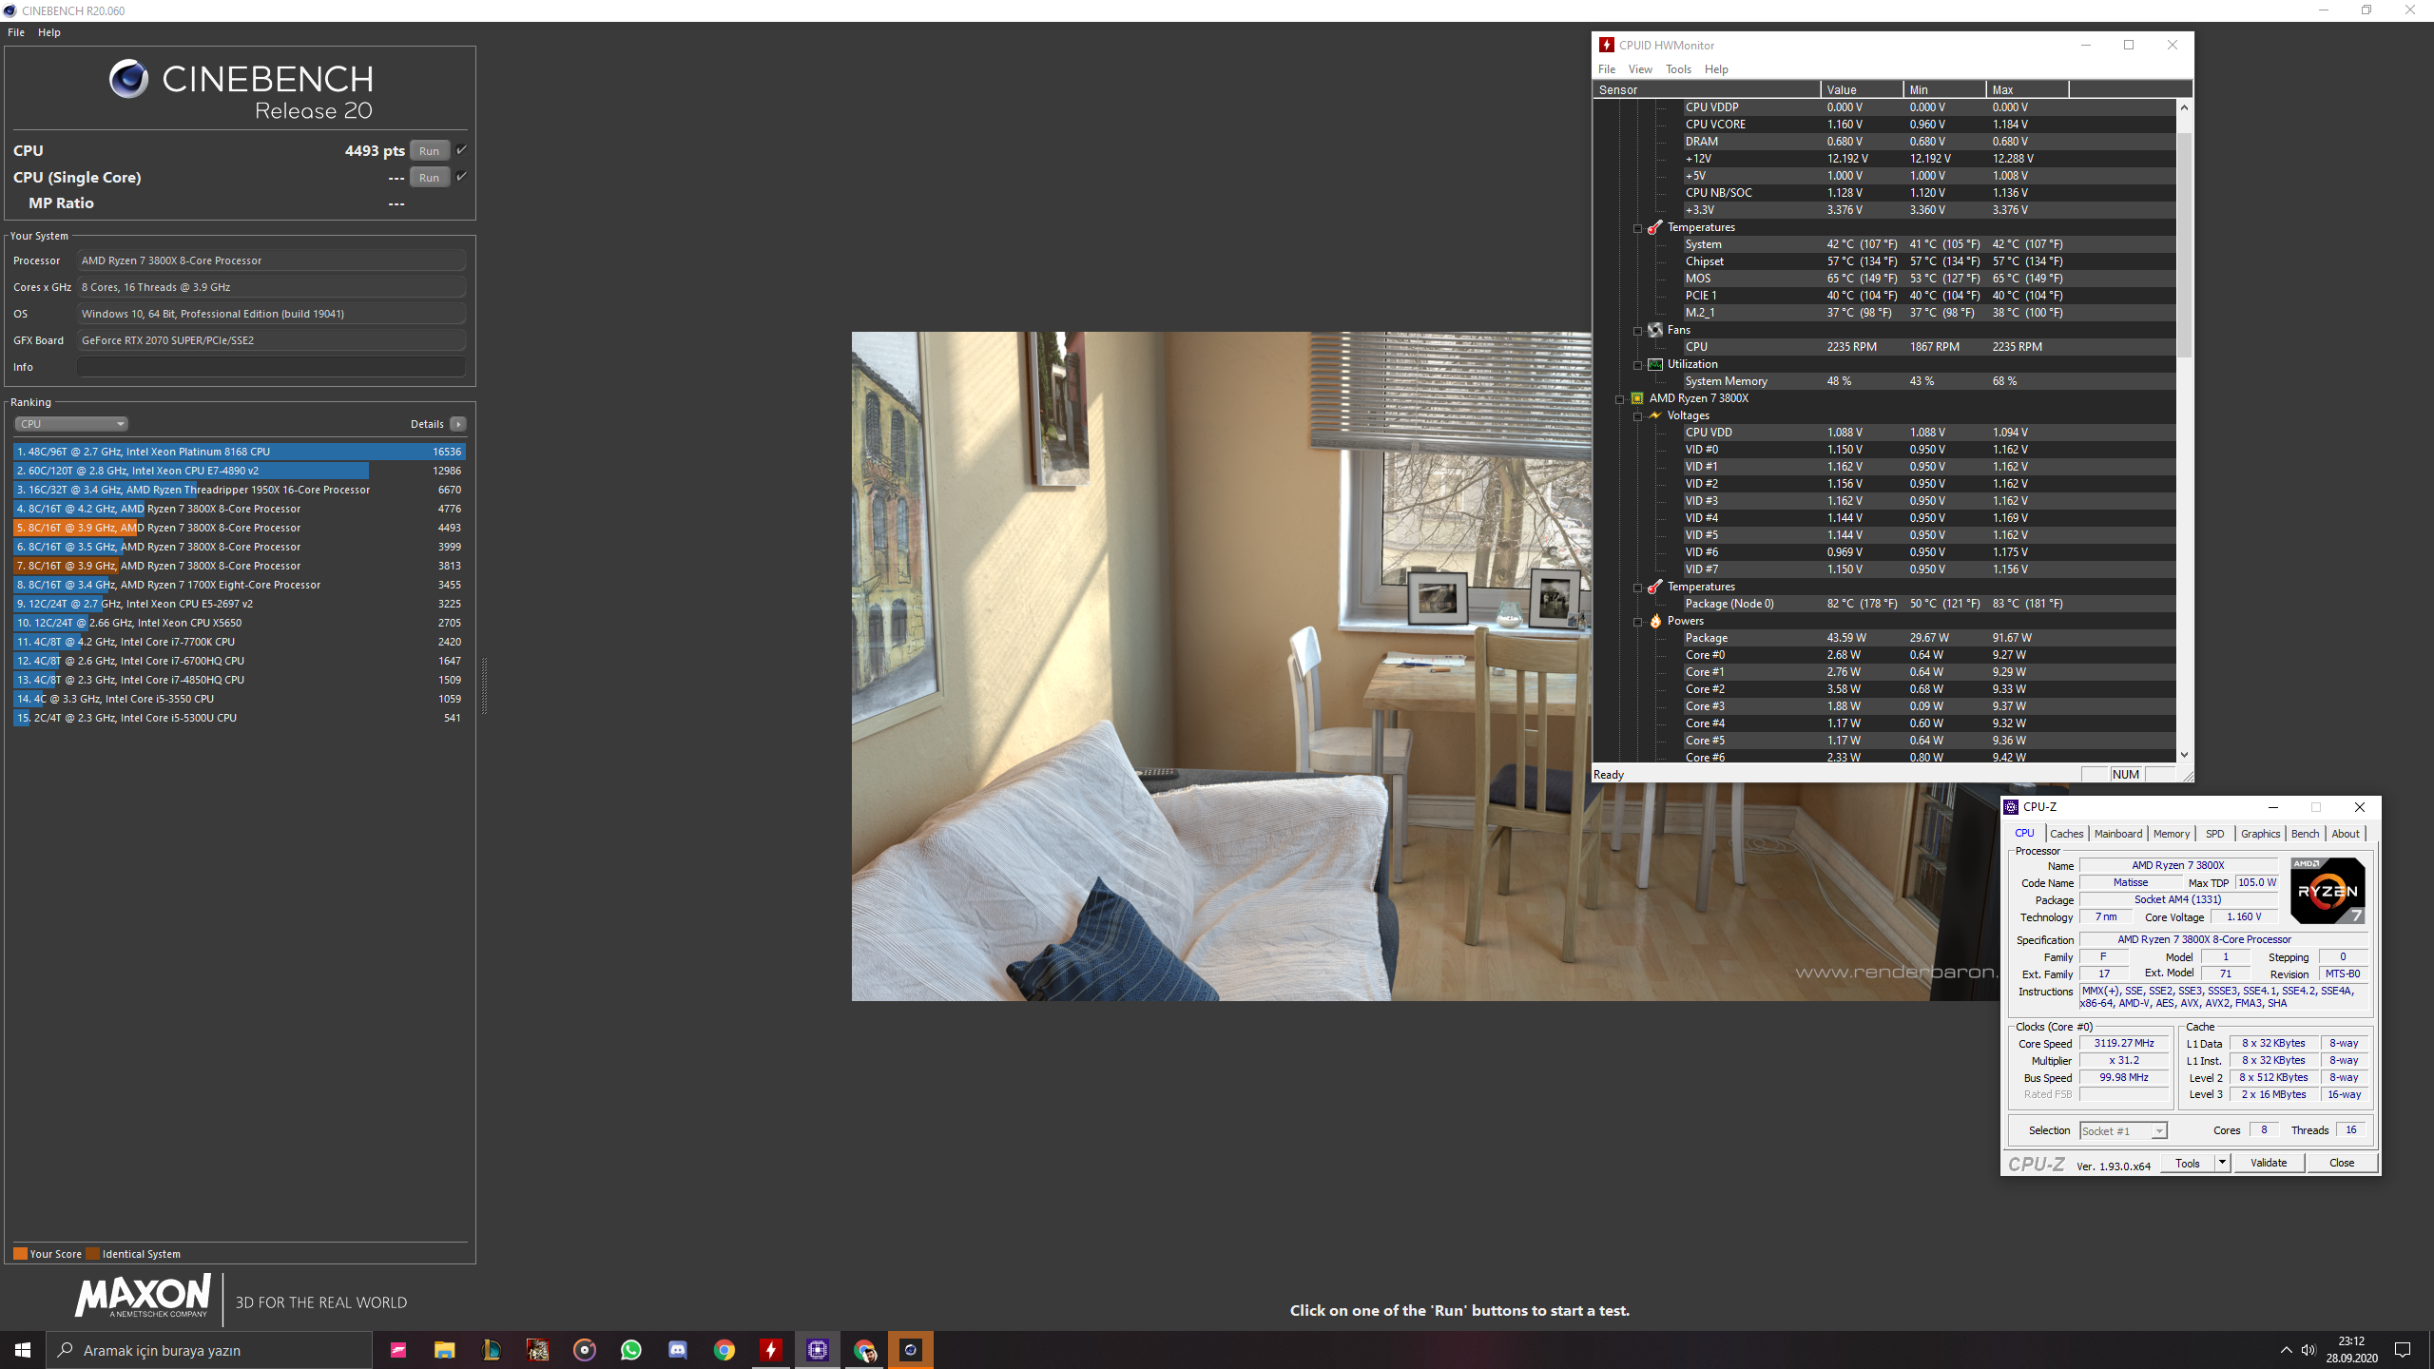Open the notification center icon
Image resolution: width=2434 pixels, height=1369 pixels.
(x=2403, y=1350)
